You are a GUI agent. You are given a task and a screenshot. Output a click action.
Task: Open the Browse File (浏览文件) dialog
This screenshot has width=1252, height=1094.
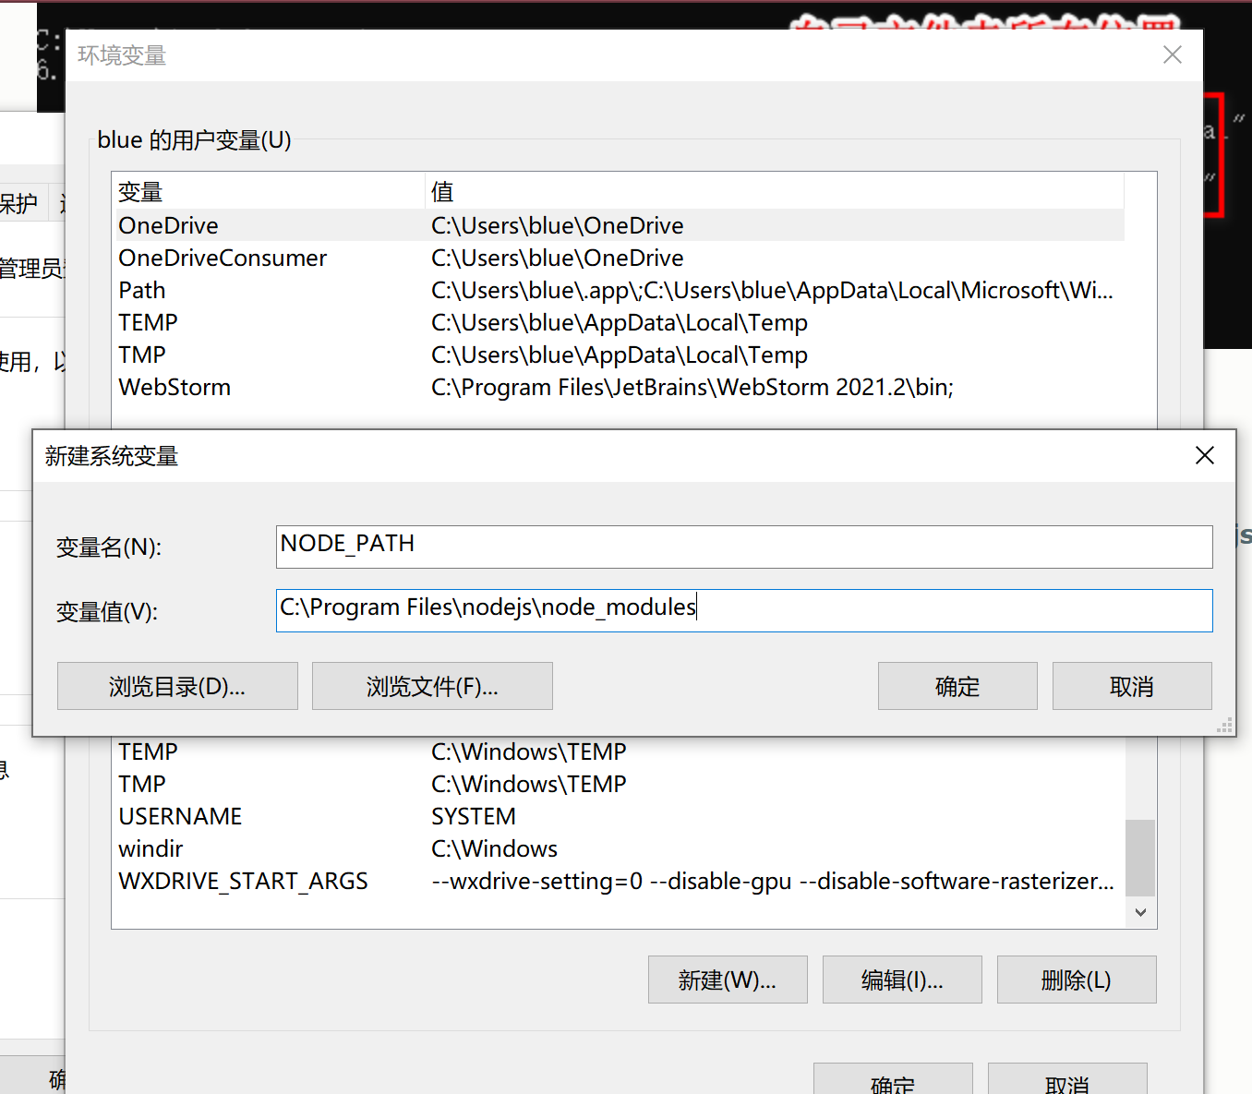click(432, 686)
